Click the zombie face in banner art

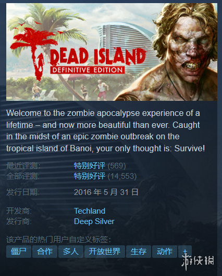point(190,48)
